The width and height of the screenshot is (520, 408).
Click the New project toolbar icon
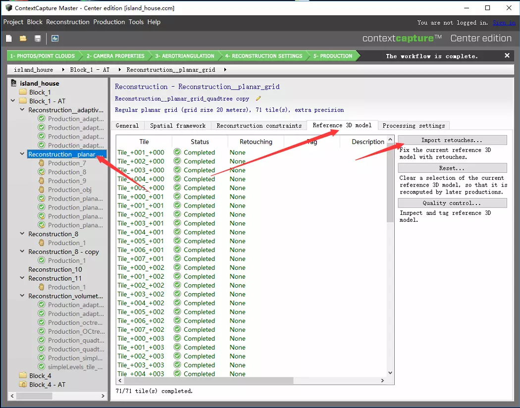(9, 39)
